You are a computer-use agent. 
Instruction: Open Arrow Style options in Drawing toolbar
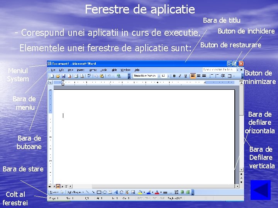pyautogui.click(x=176, y=192)
